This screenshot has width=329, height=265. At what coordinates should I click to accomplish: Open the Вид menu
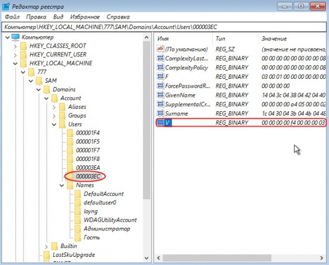click(58, 17)
